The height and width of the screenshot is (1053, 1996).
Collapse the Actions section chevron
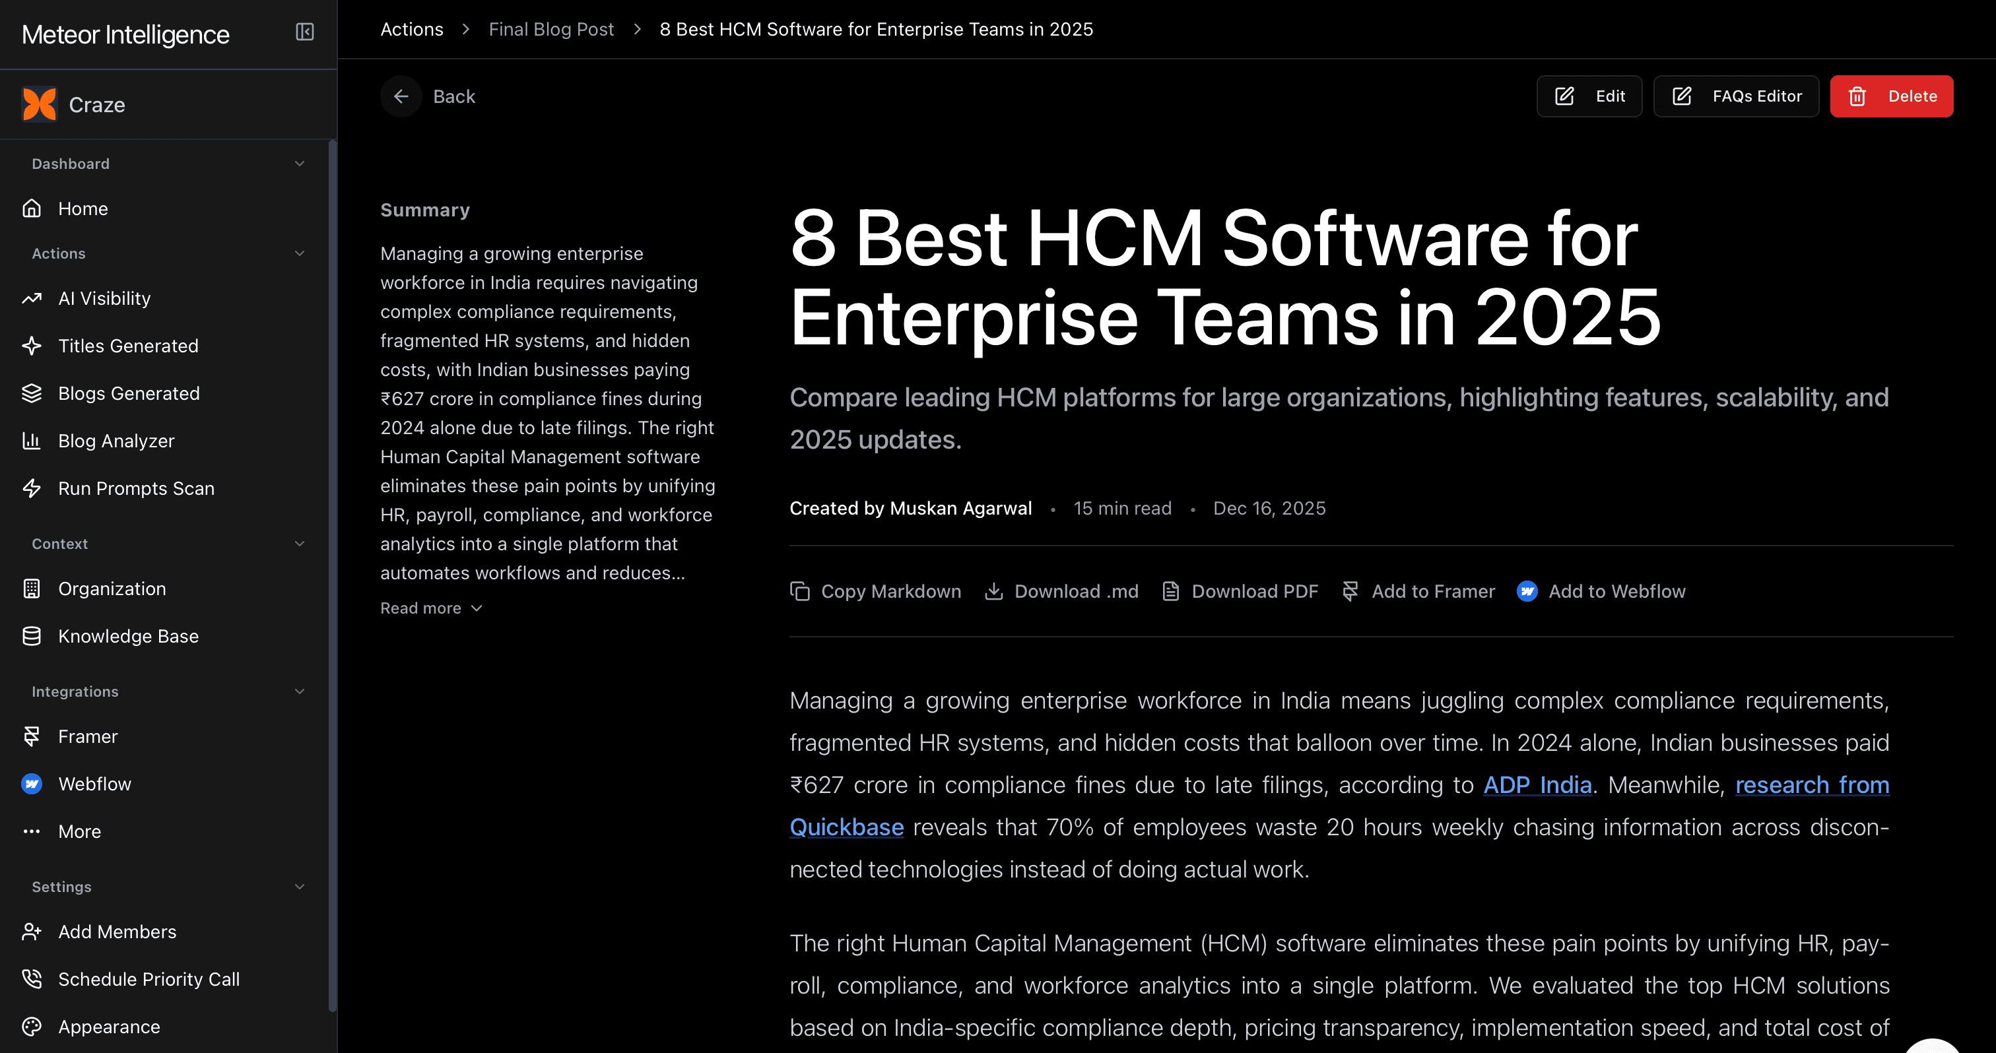point(299,253)
